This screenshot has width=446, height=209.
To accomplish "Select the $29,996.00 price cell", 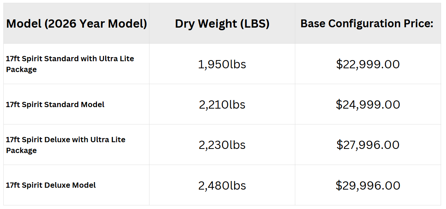I will [368, 185].
